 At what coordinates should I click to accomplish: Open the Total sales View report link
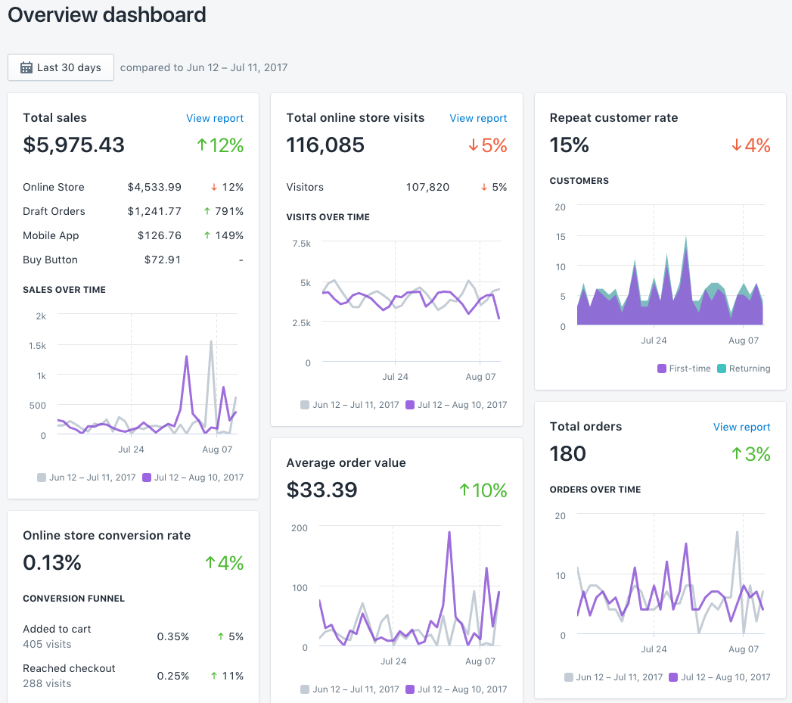(215, 118)
